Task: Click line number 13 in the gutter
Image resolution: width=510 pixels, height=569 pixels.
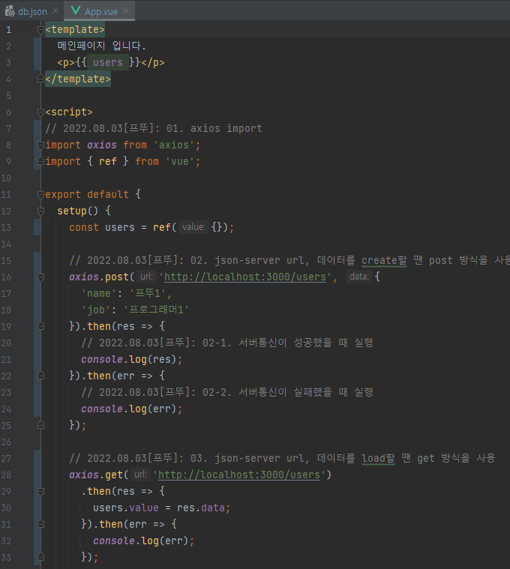Action: [6, 228]
